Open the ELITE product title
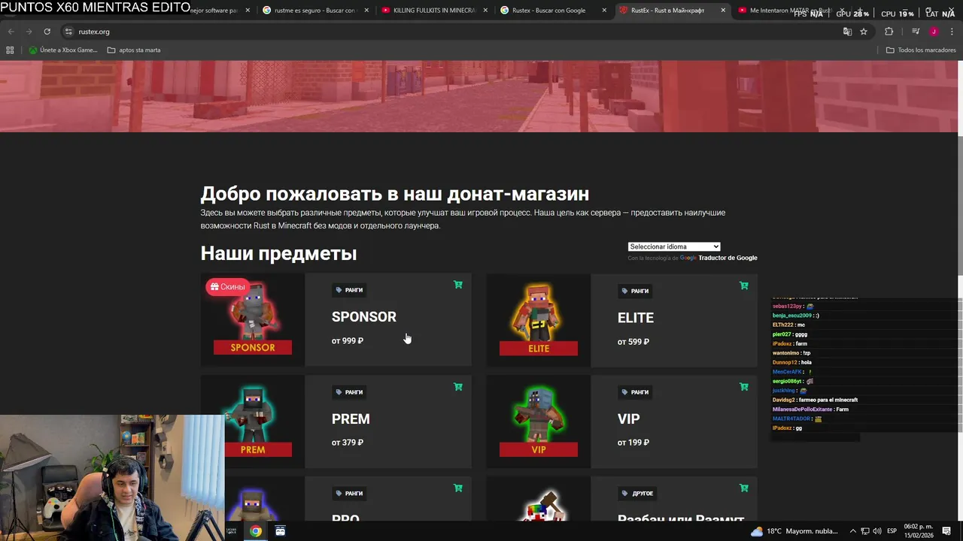Viewport: 963px width, 541px height. click(636, 318)
